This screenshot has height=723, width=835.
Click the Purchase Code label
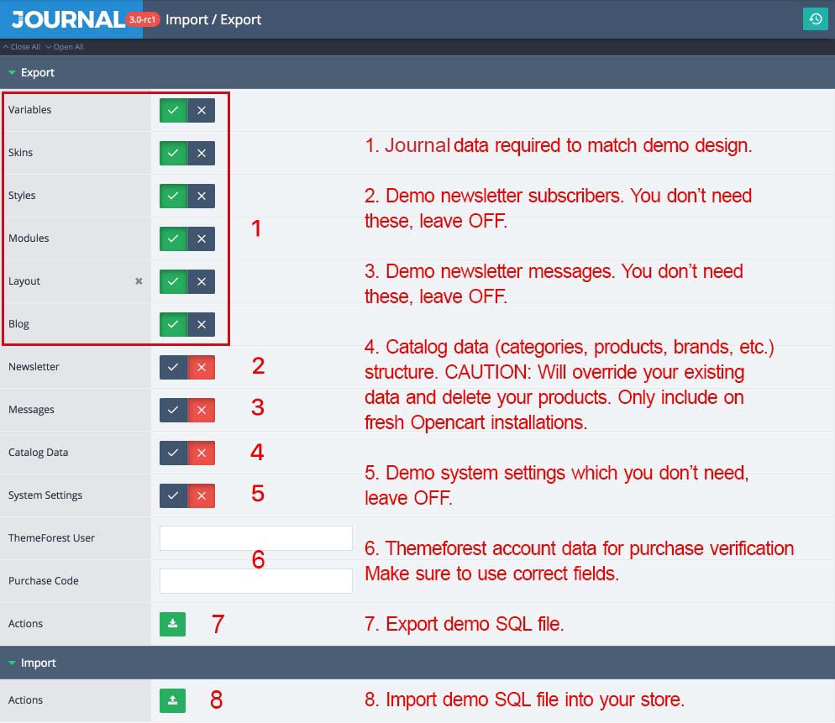pos(43,581)
